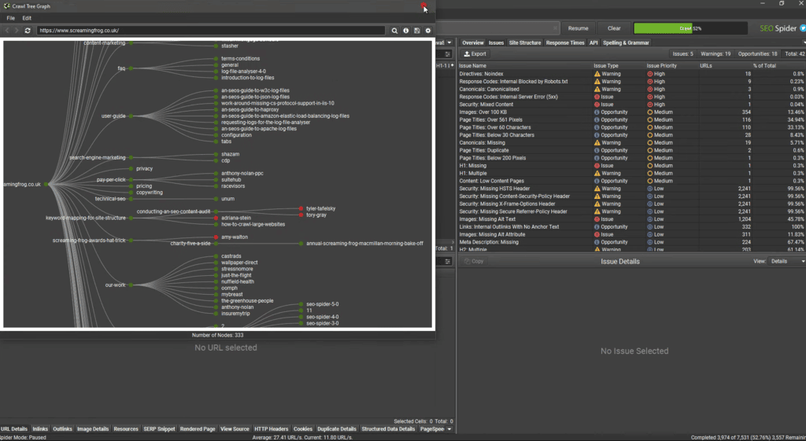Open the Inlinks bottom tab
Viewport: 806px width, 441px height.
[x=40, y=428]
